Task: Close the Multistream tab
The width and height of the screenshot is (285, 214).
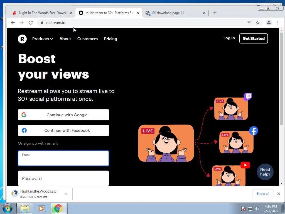Action: pos(138,13)
